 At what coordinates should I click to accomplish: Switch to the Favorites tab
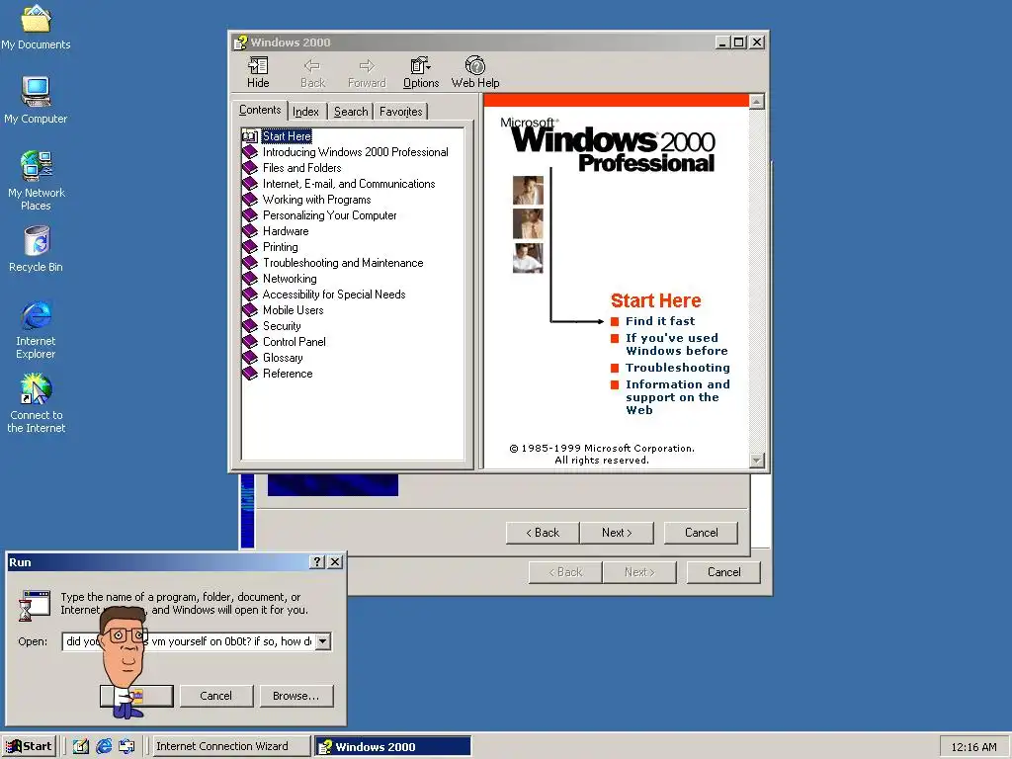pos(400,112)
